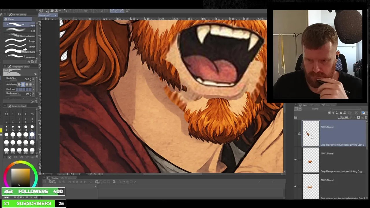Click the CLIP STUDIO launcher icon
The image size is (370, 208).
(x=41, y=11)
